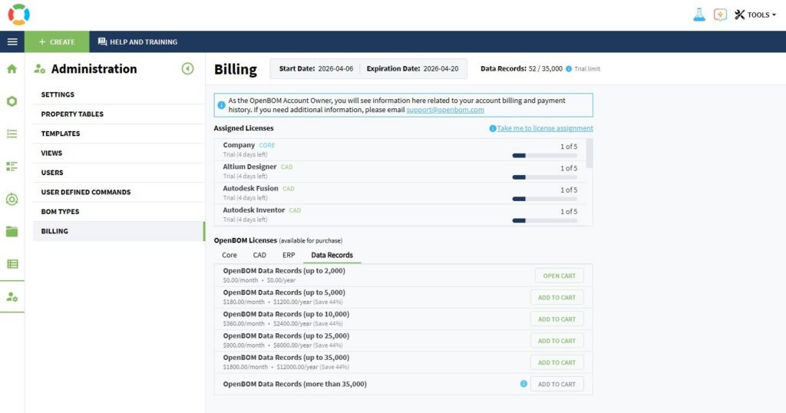
Task: Switch to the CAD licenses tab
Action: tap(259, 255)
